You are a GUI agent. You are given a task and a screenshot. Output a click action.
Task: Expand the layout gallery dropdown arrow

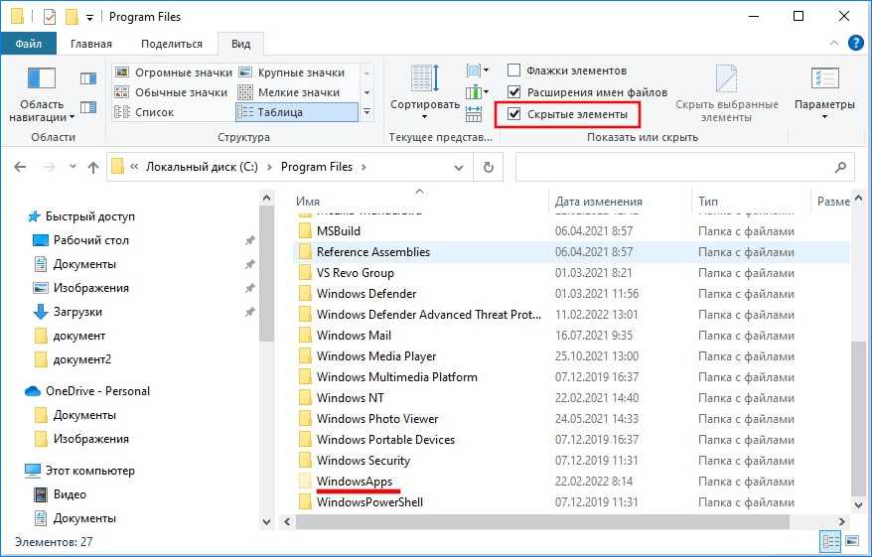(366, 112)
